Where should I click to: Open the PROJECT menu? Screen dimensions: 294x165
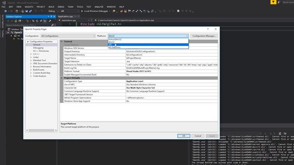click(41, 7)
